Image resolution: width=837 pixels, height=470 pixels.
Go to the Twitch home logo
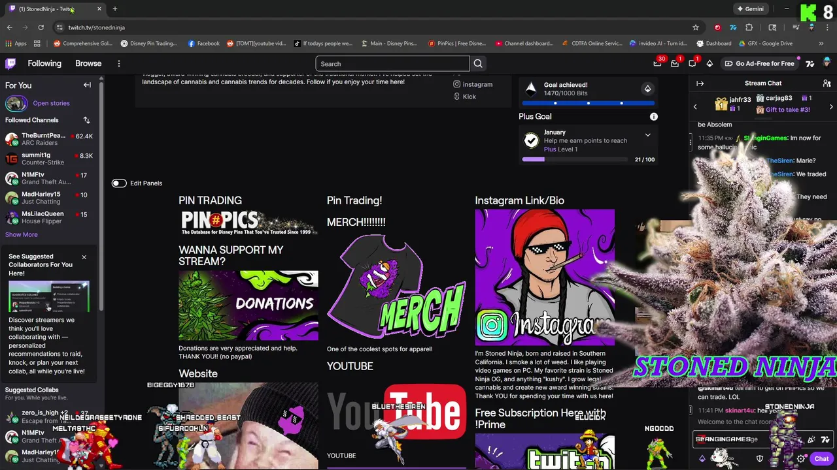(10, 63)
